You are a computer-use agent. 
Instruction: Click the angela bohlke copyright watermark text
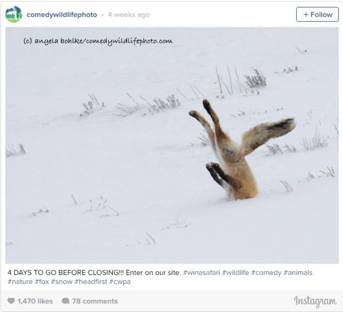(98, 41)
